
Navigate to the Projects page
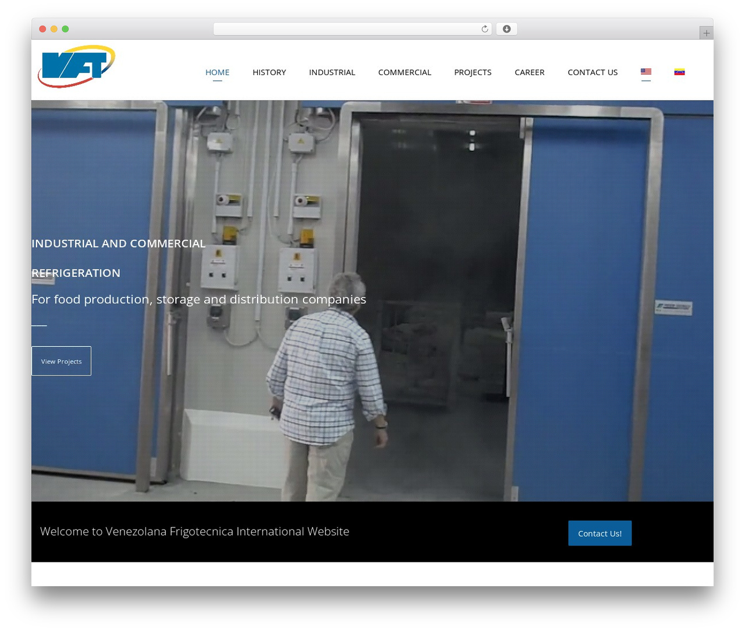473,72
